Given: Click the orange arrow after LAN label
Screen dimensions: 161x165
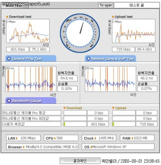Looking at the screenshot, I should pyautogui.click(x=17, y=138).
